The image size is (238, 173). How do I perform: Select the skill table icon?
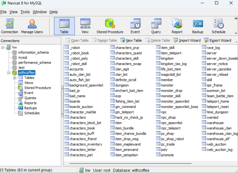(x=204, y=80)
